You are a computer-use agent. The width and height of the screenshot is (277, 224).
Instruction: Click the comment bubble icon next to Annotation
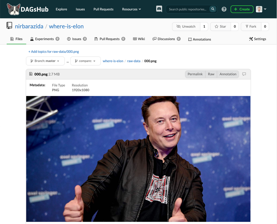244,74
